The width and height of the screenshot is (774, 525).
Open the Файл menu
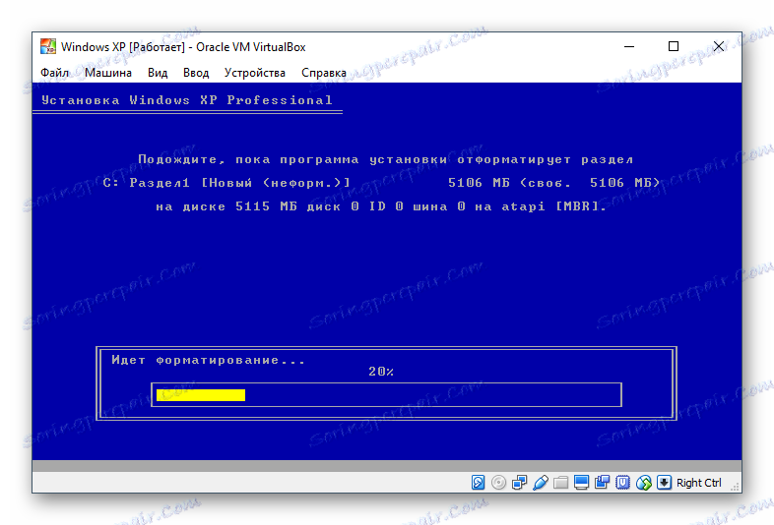pos(54,73)
